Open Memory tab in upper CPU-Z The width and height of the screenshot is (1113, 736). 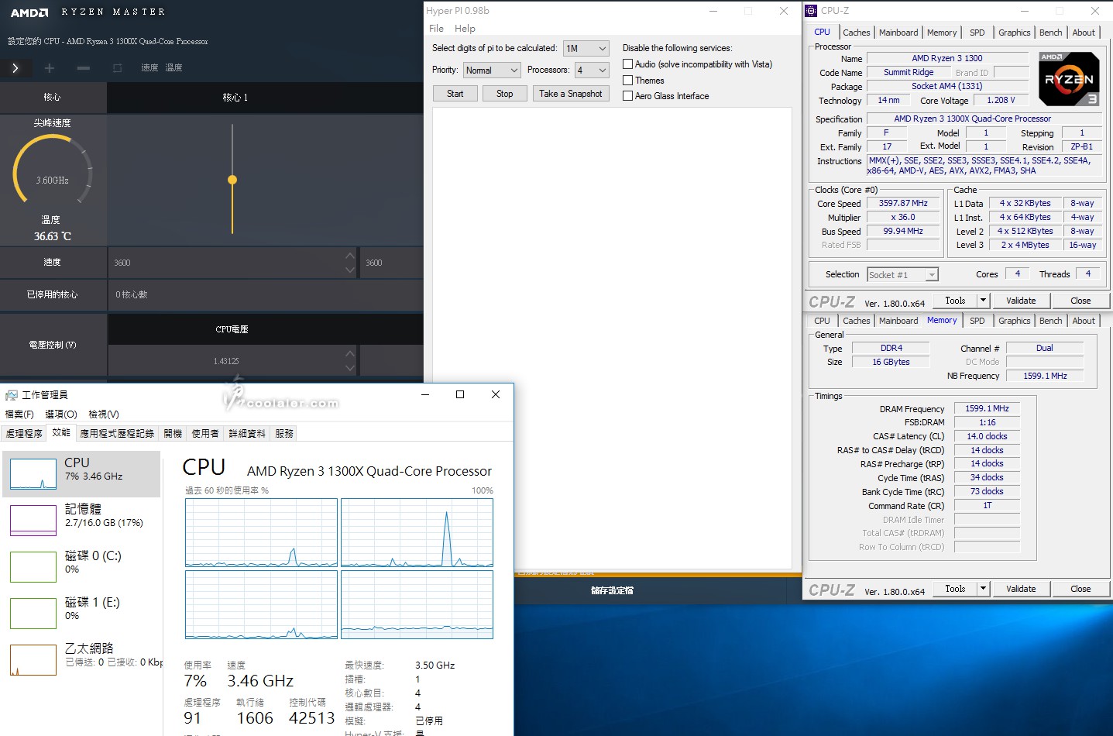click(x=942, y=33)
